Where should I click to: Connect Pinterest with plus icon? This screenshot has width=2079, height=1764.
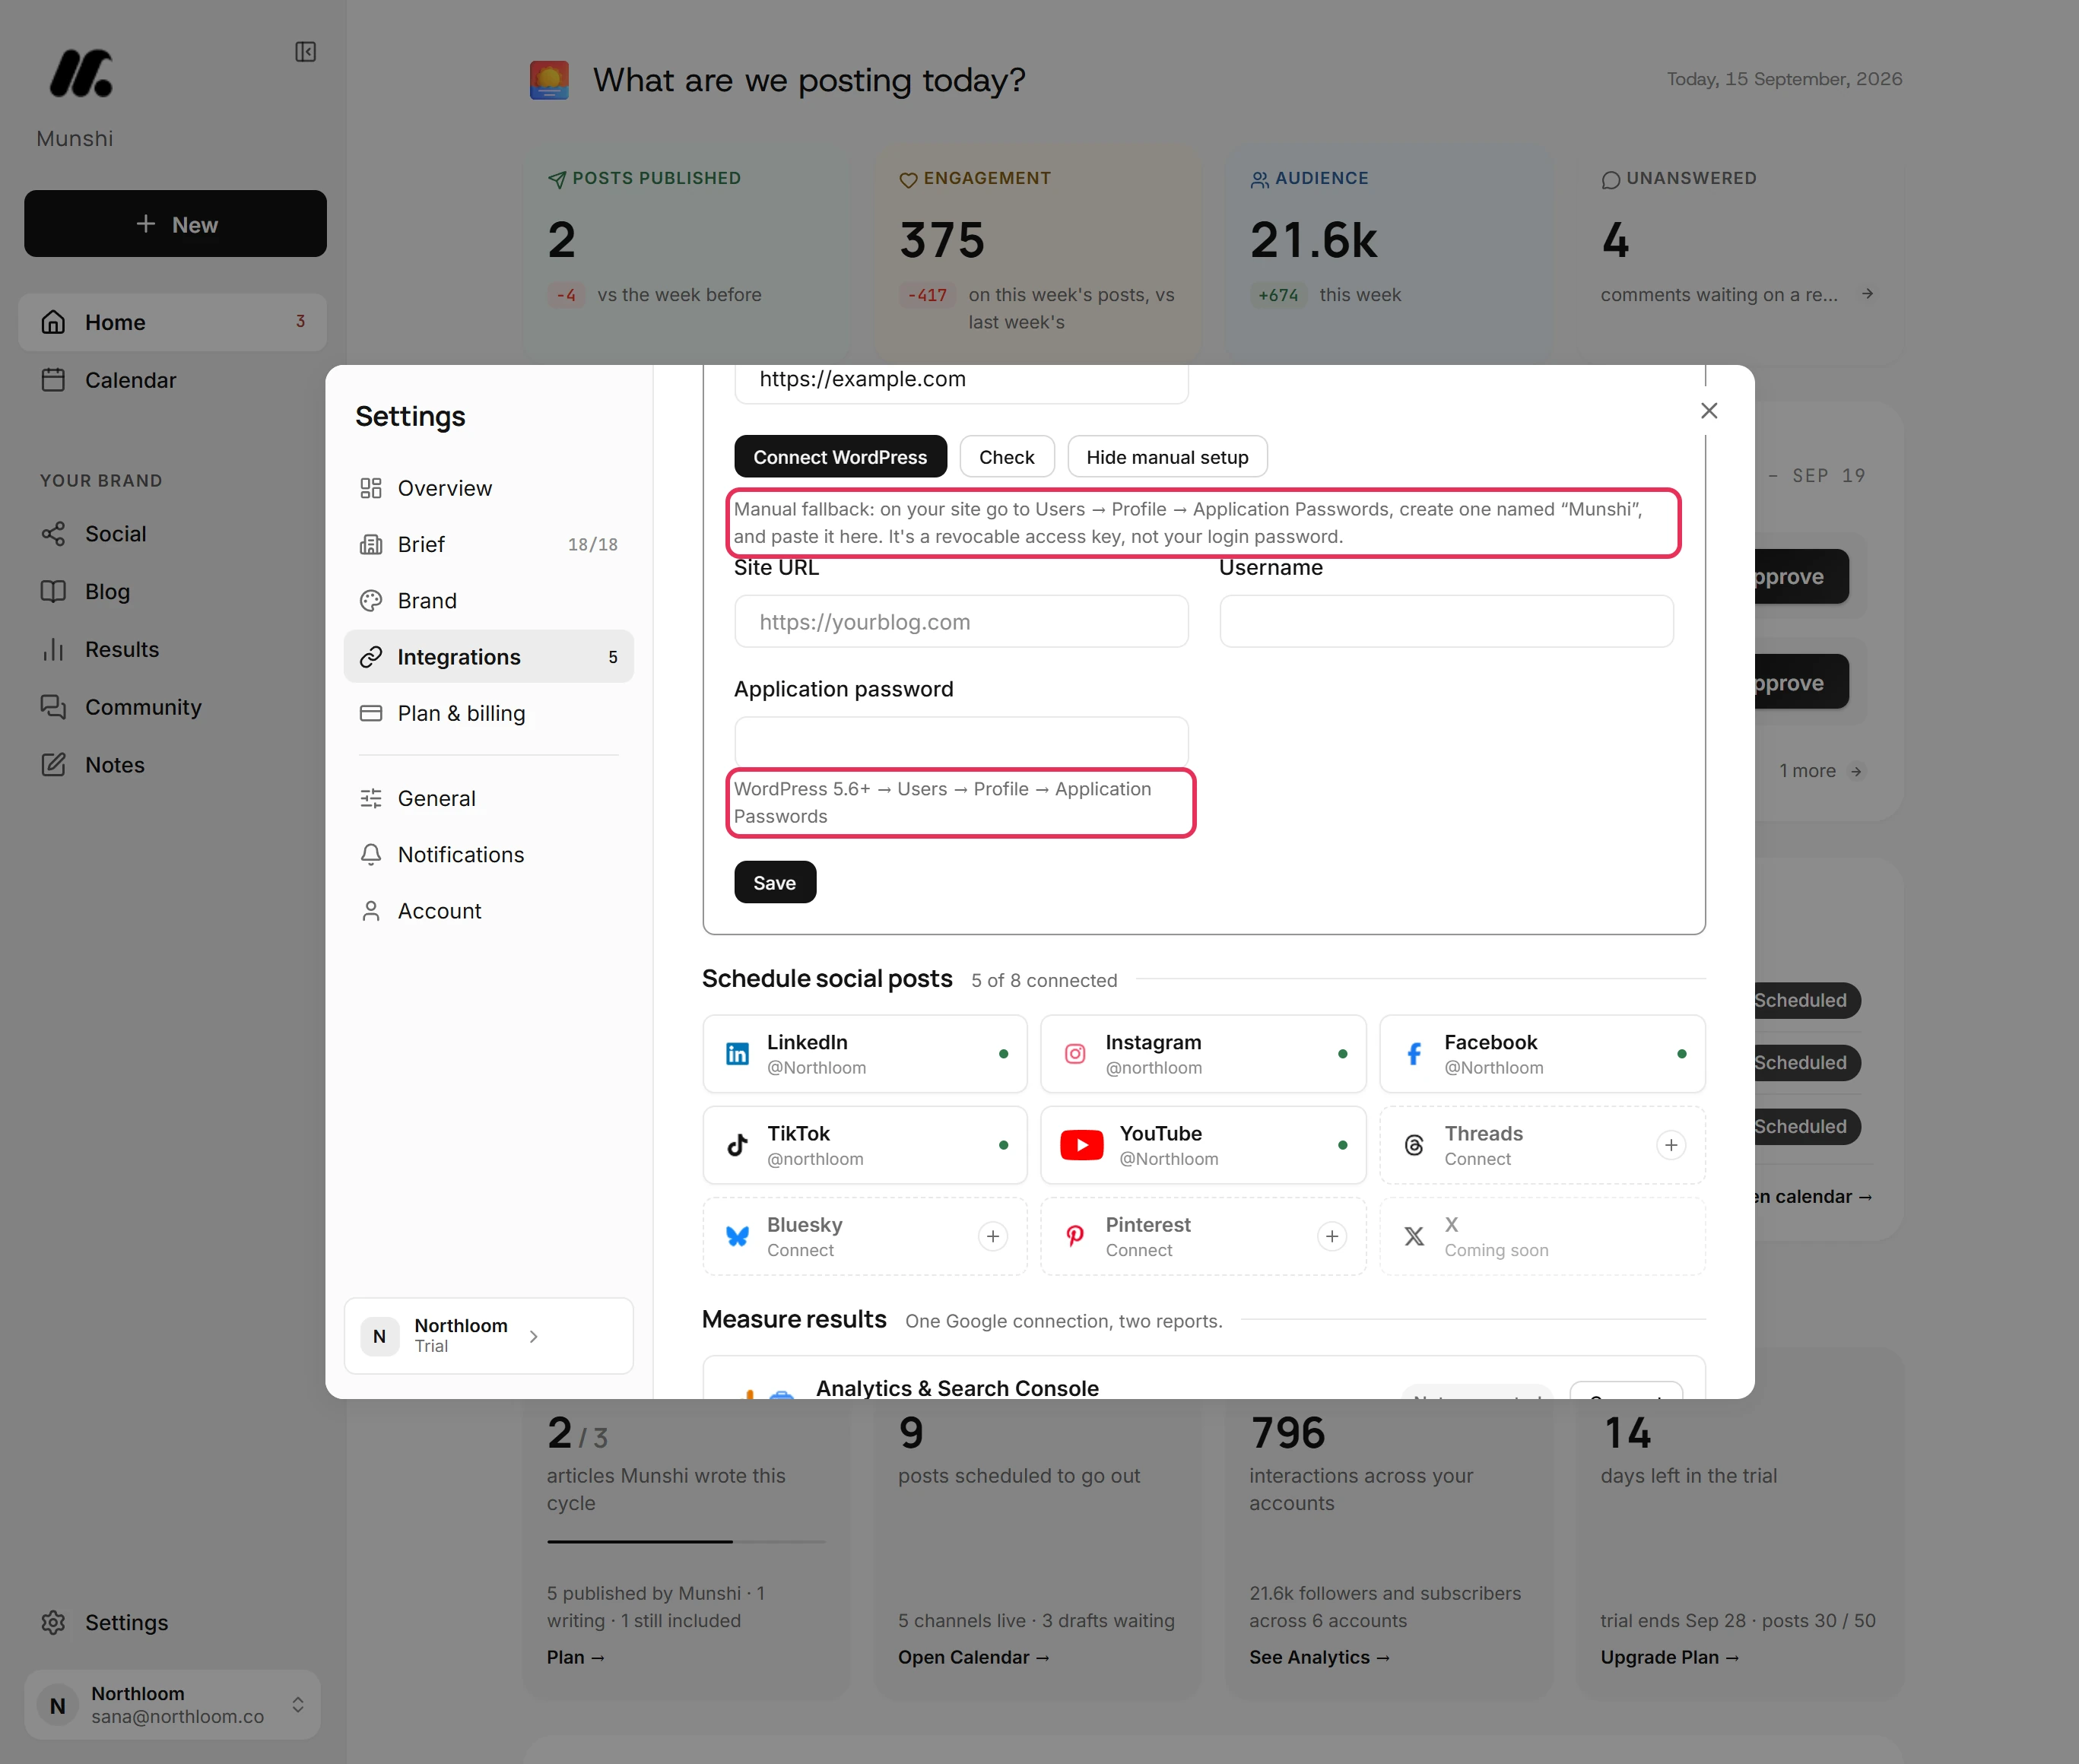point(1332,1237)
